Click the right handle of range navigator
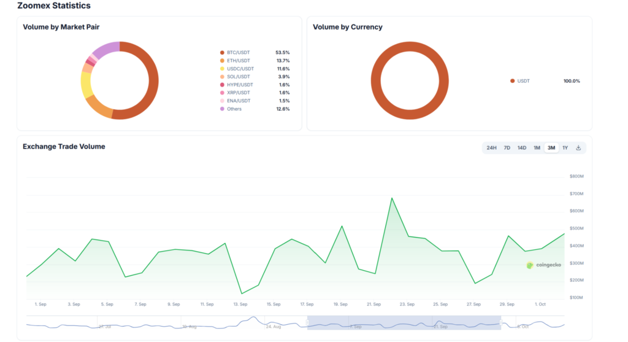The image size is (628, 342). [x=501, y=323]
